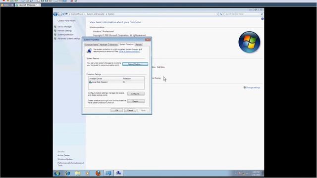
Task: Open Windows Update link
Action: tap(65, 159)
